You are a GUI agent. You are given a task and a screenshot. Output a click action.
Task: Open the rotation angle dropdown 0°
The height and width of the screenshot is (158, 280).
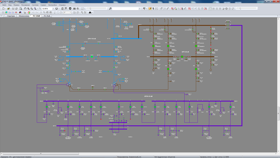pos(71,13)
